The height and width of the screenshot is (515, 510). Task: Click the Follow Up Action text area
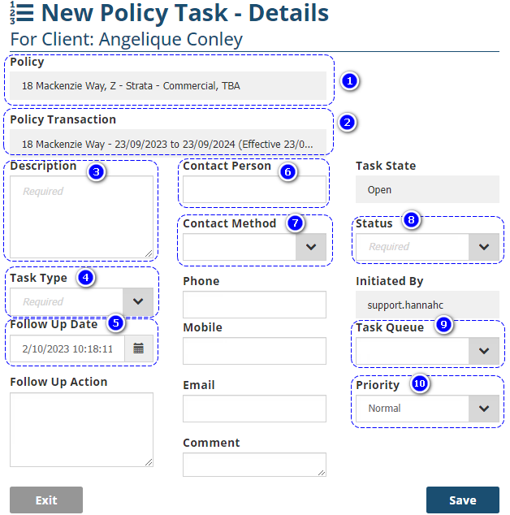click(x=81, y=430)
